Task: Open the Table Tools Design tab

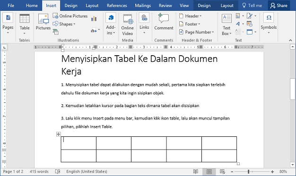Action: 204,6
